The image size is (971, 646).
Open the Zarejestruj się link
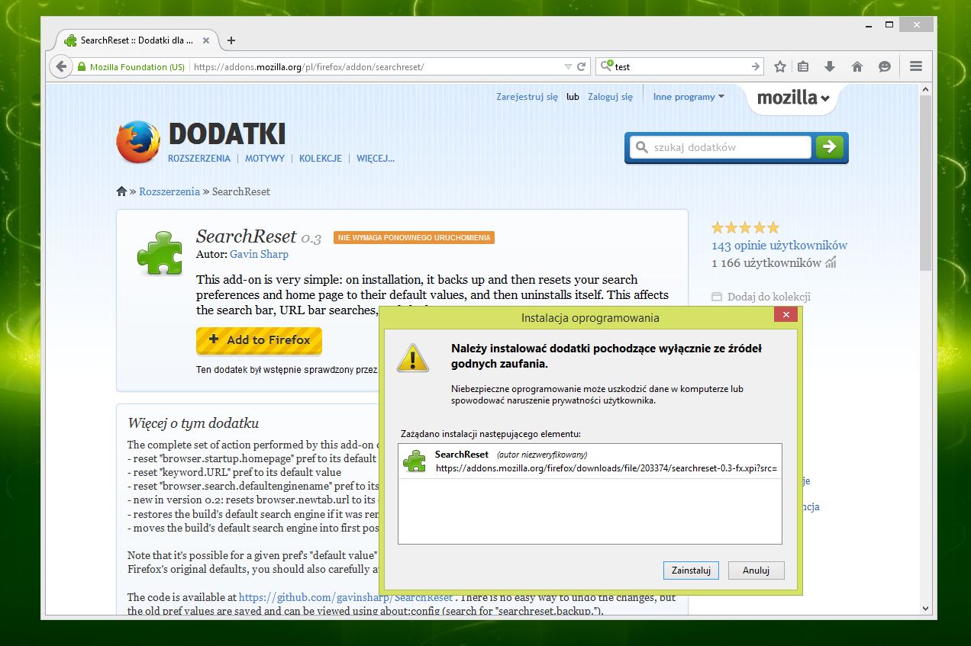pyautogui.click(x=527, y=97)
